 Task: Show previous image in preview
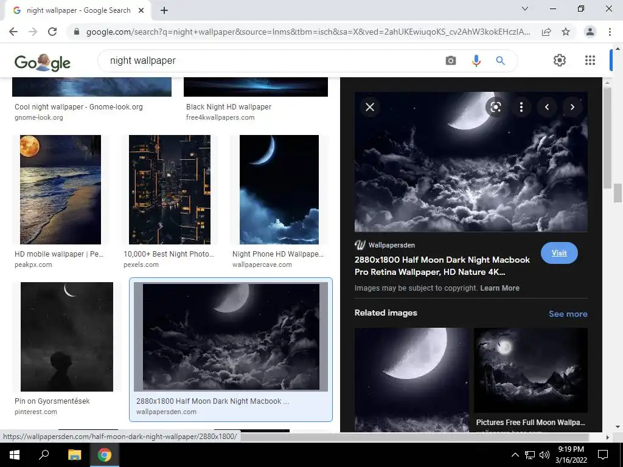point(547,107)
